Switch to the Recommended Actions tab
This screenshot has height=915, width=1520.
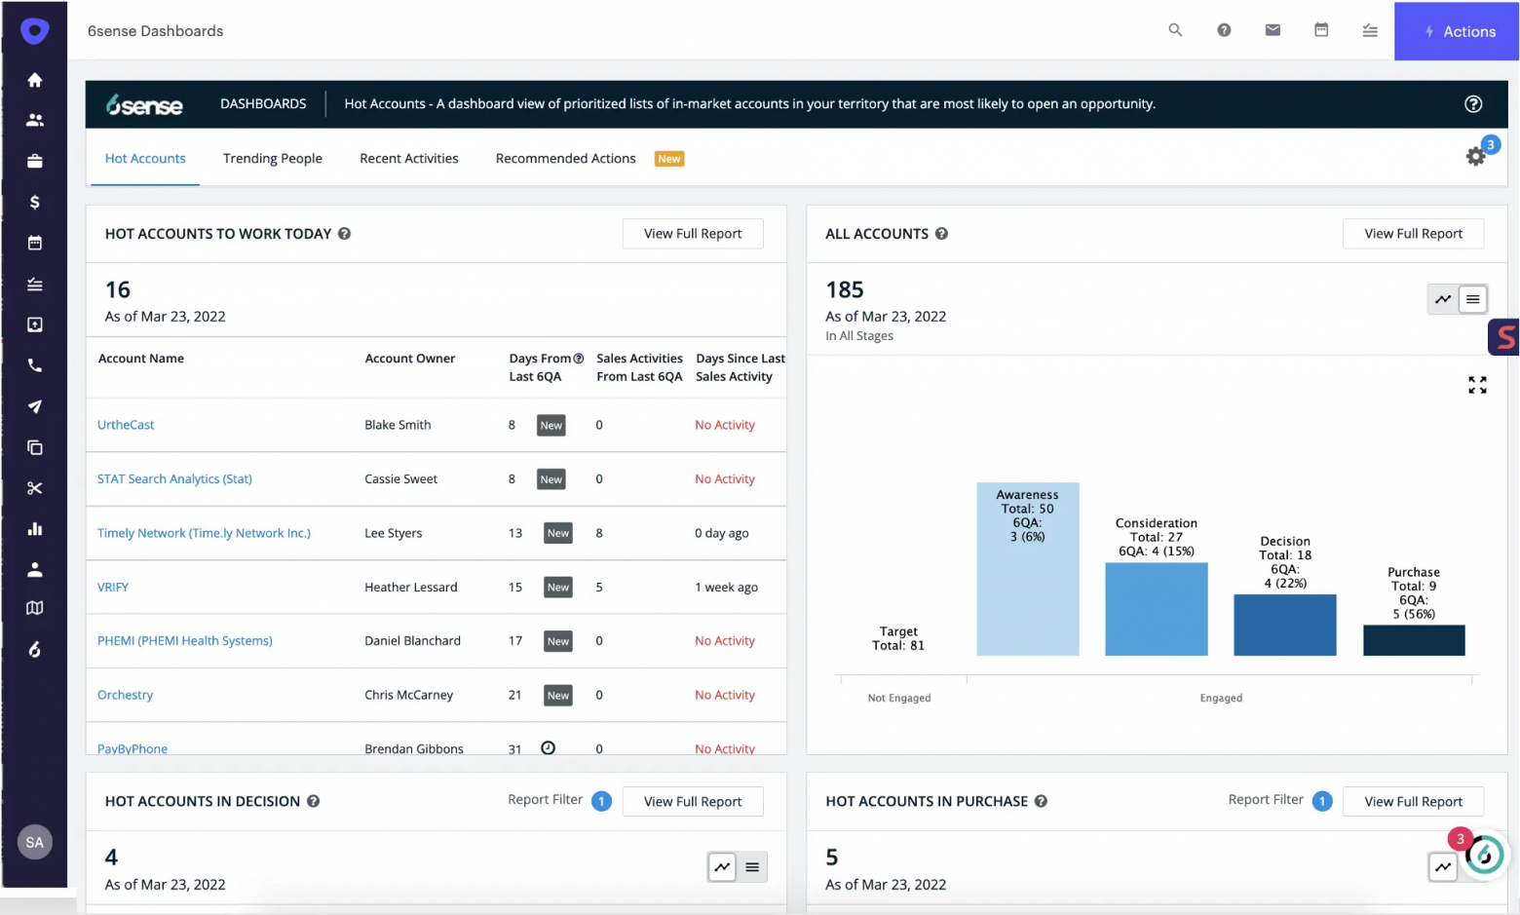pyautogui.click(x=565, y=158)
